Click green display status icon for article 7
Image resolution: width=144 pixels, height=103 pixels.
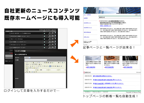[x=44, y=36]
